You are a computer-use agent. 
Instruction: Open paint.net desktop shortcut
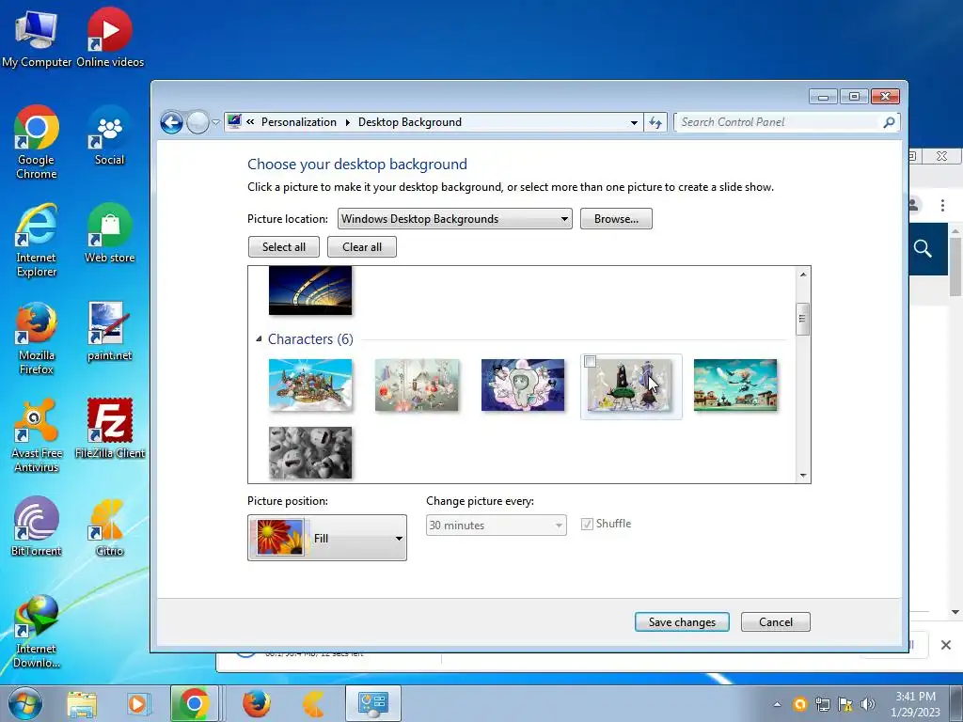point(109,332)
